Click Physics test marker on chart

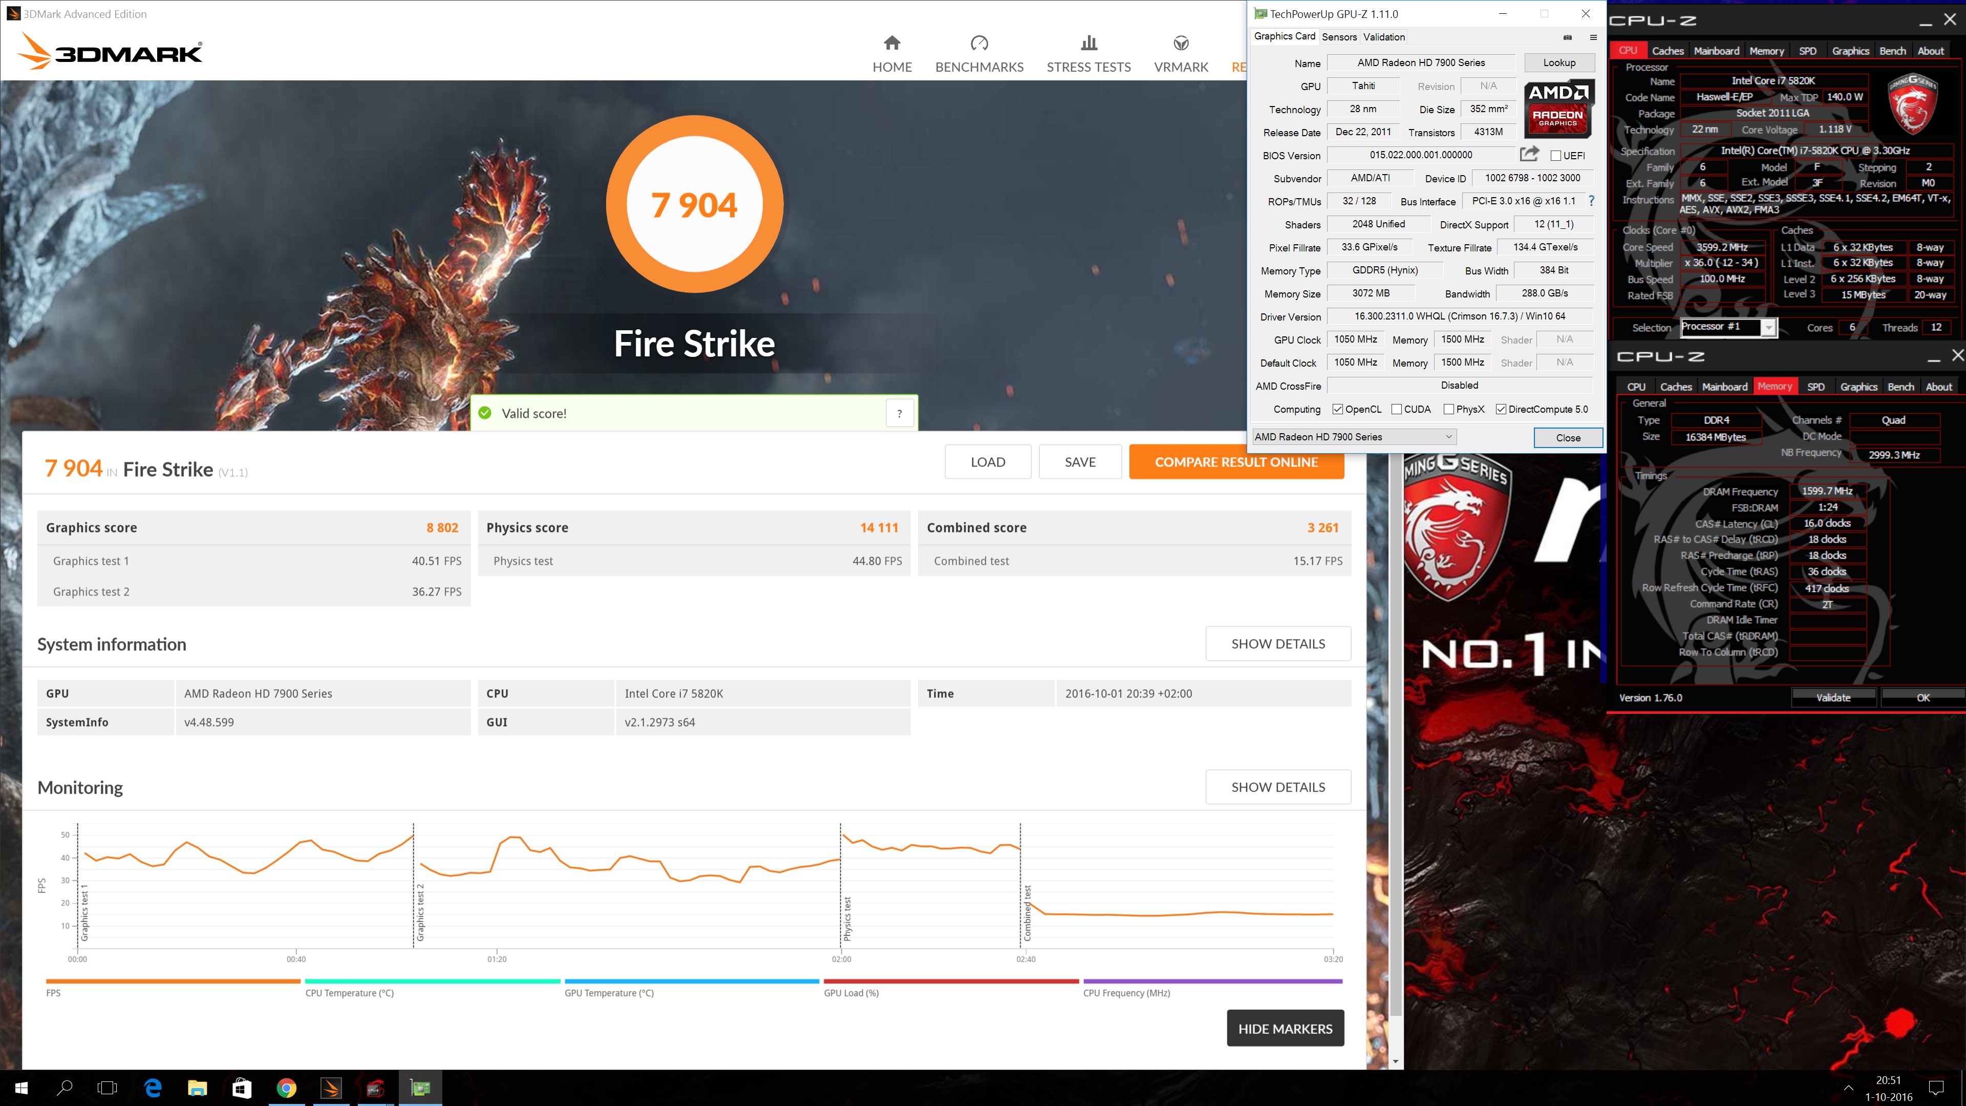(846, 918)
